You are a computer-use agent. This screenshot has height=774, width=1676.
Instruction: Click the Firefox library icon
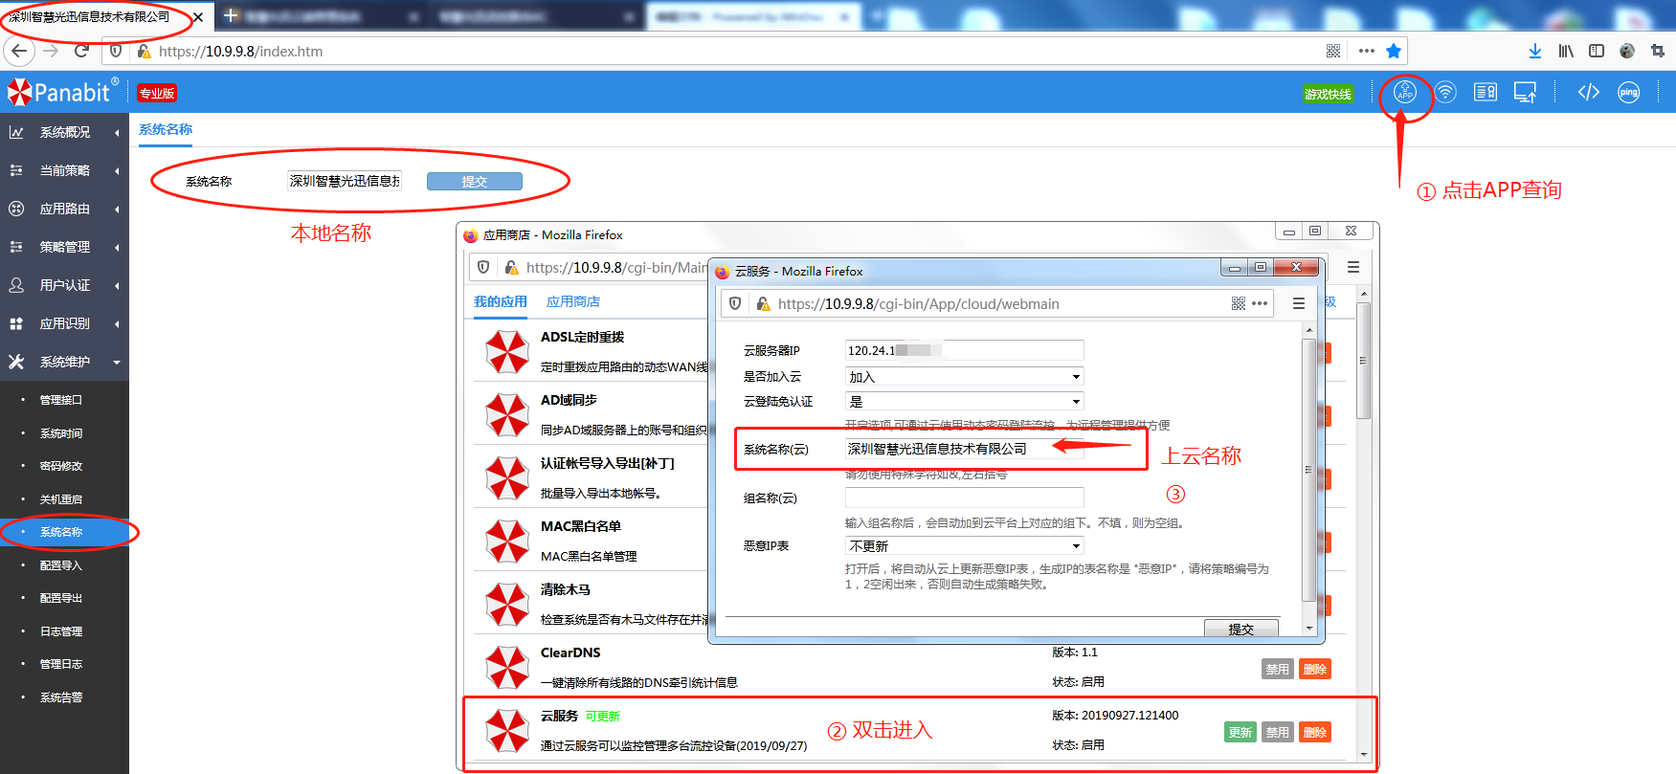[1566, 51]
